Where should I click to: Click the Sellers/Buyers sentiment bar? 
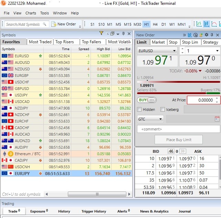(178, 93)
